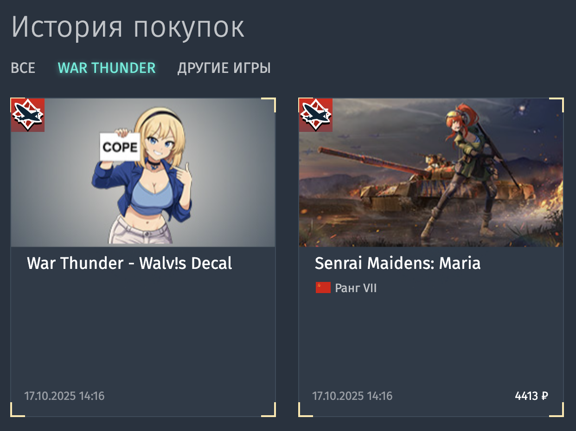Click the Ранг VII label
Screen dimensions: 576x431
tap(356, 288)
